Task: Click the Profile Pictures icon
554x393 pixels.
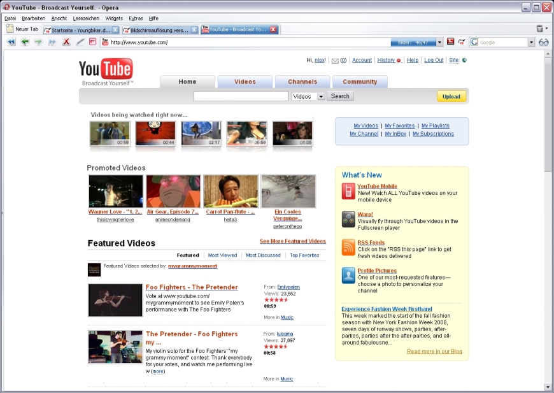Action: pos(348,276)
